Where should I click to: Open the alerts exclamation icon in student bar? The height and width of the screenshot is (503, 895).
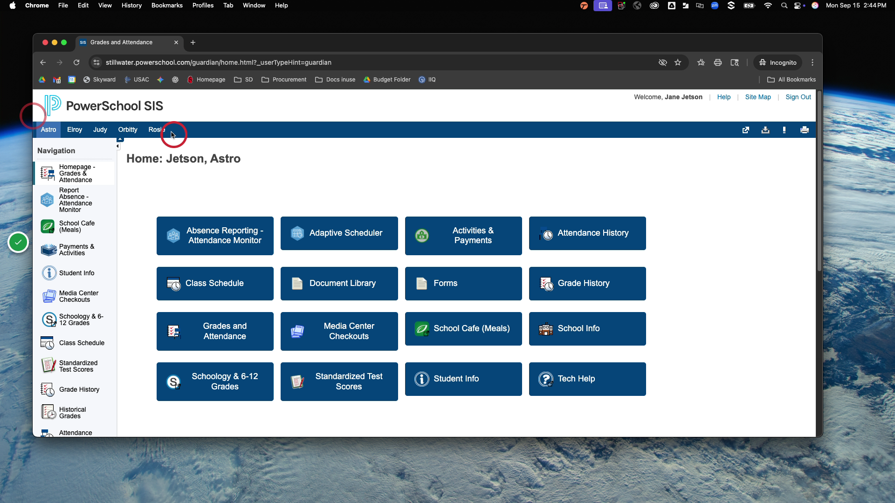(x=785, y=130)
